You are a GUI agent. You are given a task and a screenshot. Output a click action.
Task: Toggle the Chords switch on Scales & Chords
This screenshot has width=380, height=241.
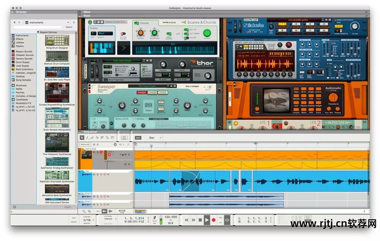pyautogui.click(x=137, y=23)
